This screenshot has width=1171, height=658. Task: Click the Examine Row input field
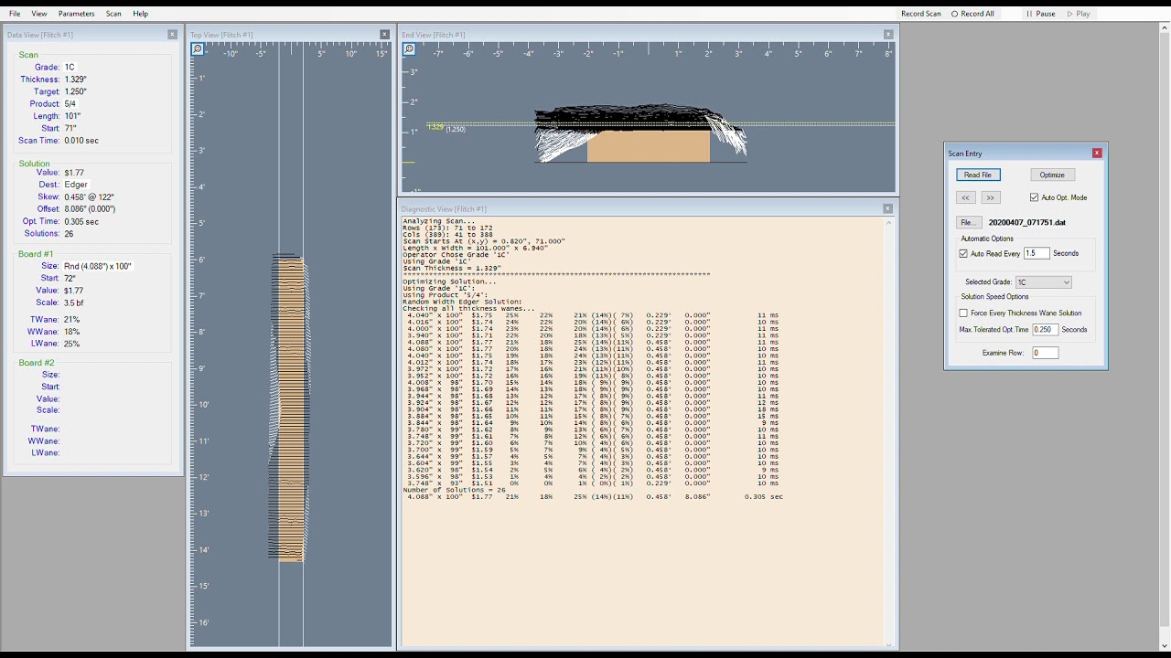(x=1045, y=353)
